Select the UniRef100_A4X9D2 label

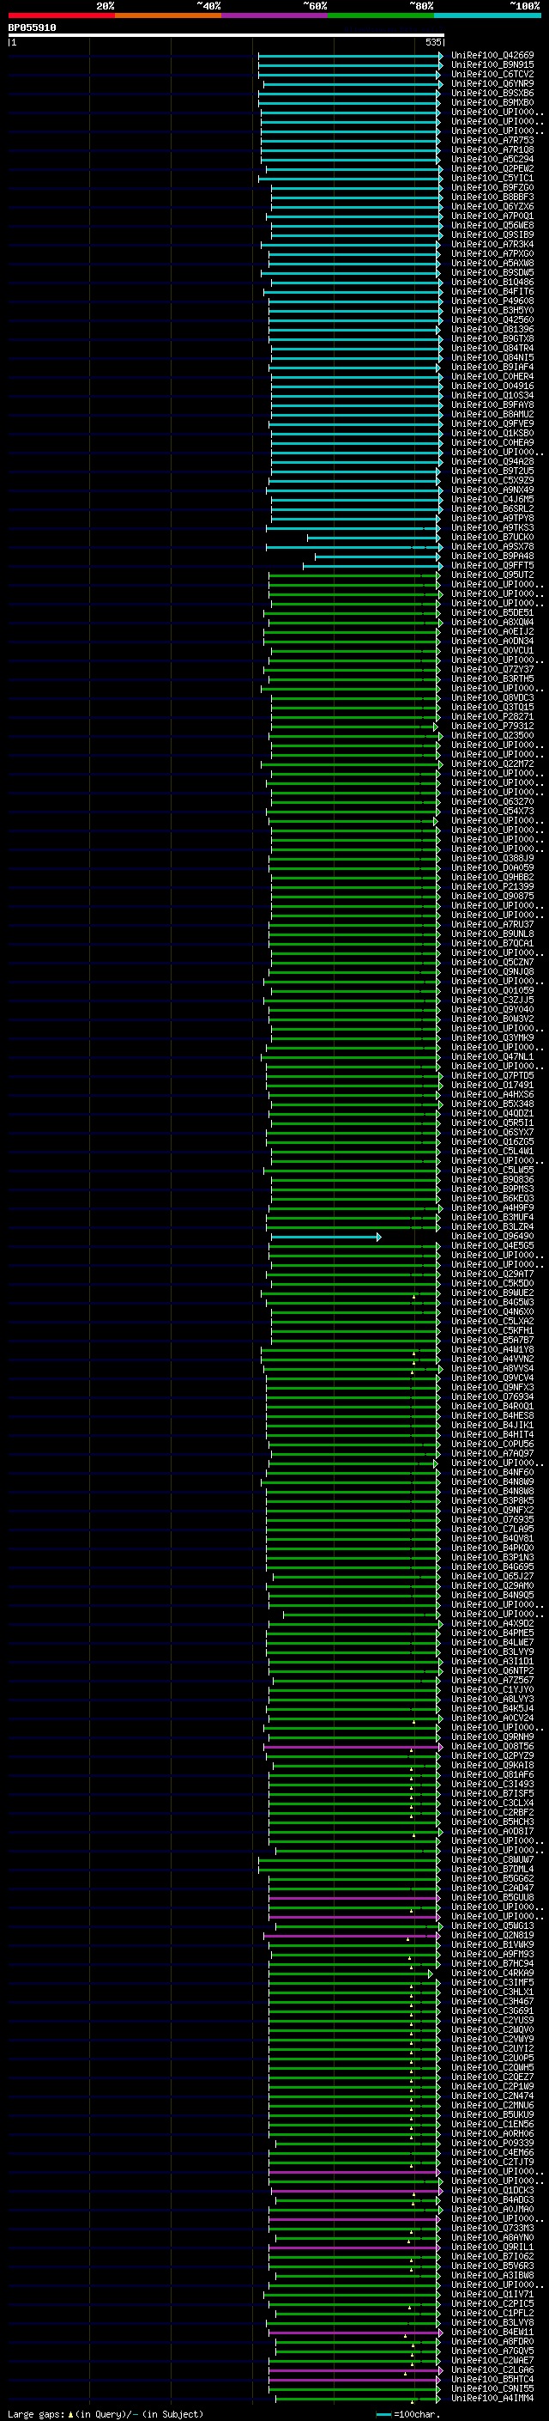[x=492, y=1625]
